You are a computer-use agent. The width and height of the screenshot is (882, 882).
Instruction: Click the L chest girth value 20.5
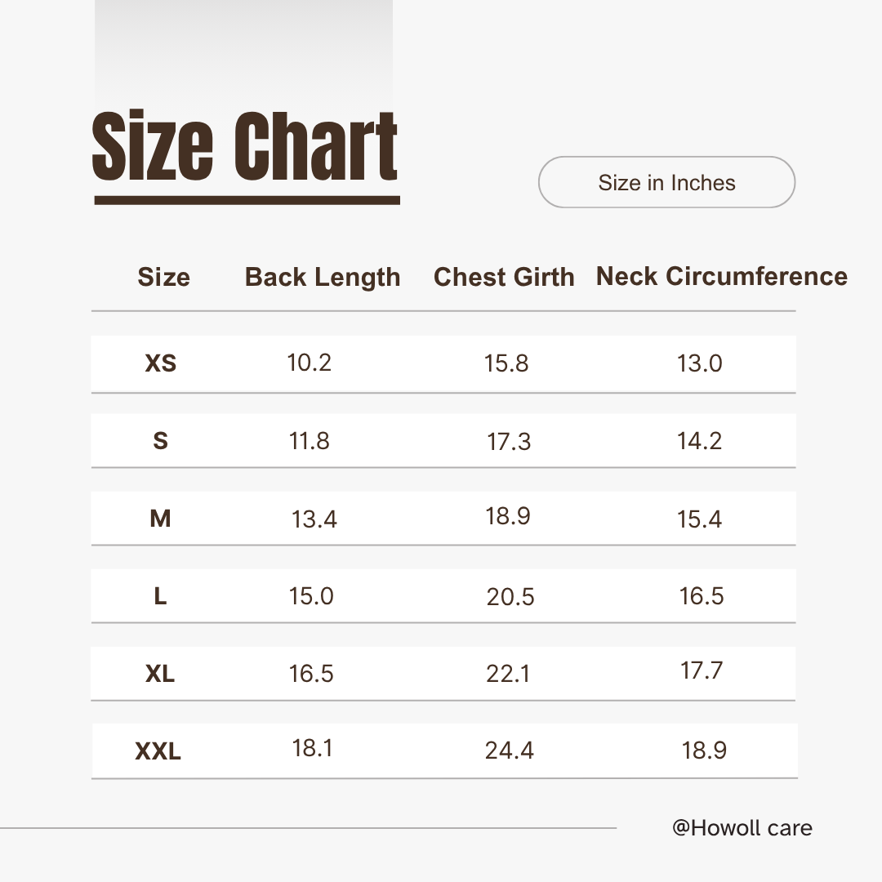(x=510, y=597)
